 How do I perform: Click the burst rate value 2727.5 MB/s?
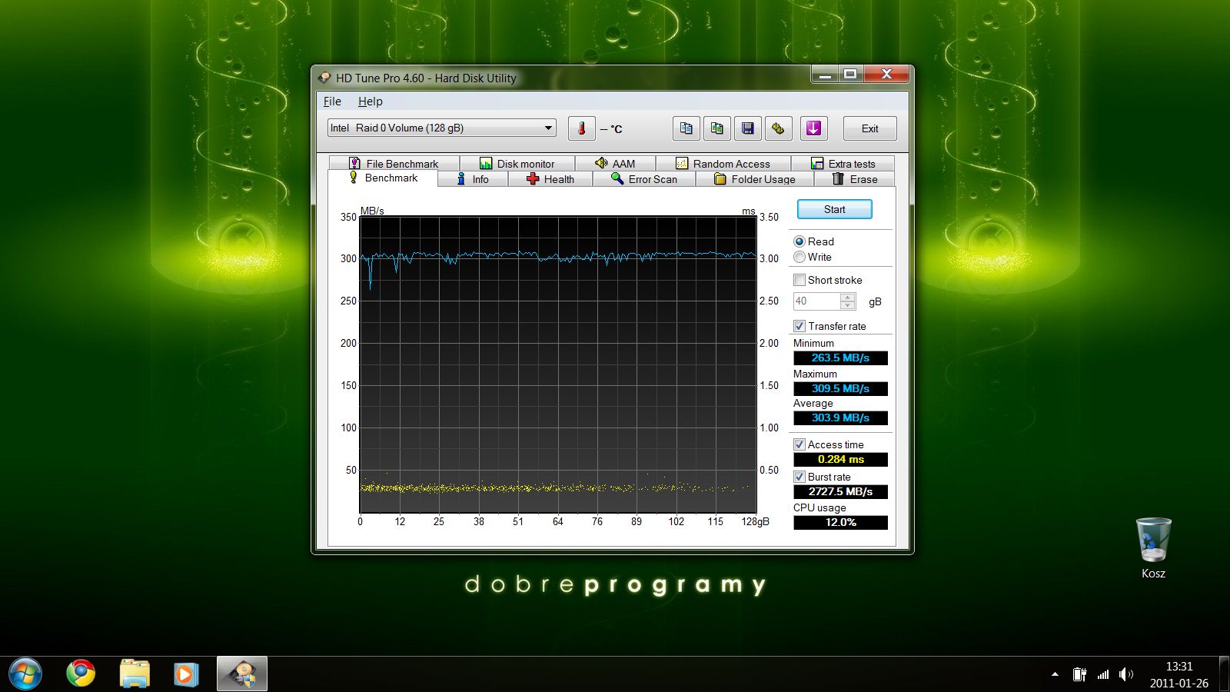coord(840,492)
